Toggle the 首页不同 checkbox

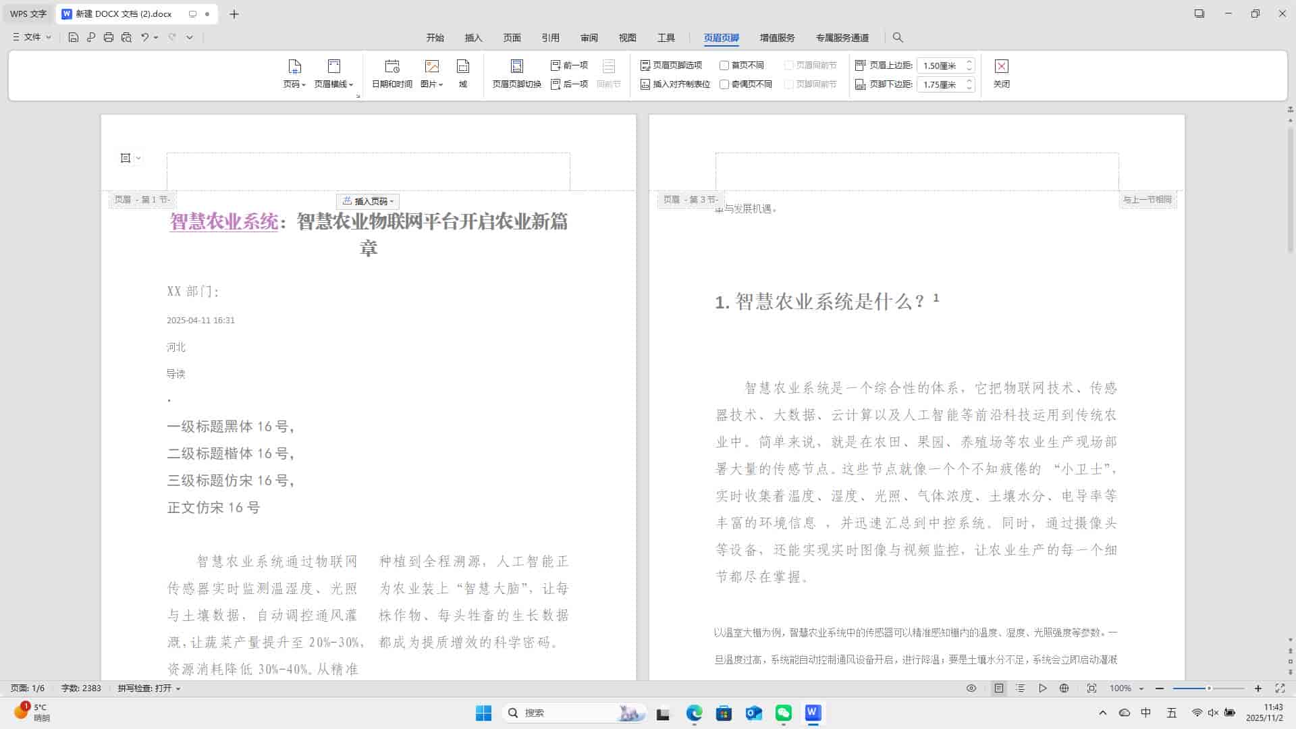tap(724, 65)
